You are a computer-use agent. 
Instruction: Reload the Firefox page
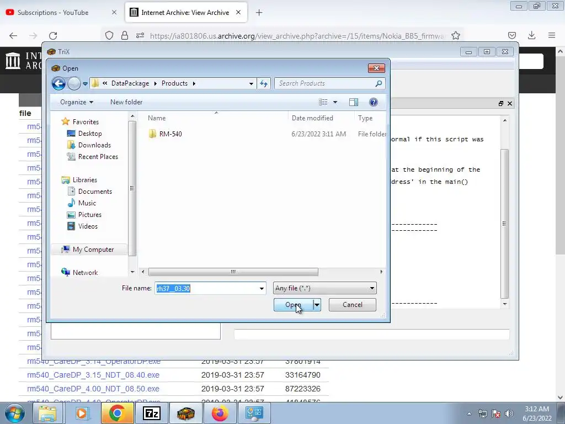pos(53,35)
